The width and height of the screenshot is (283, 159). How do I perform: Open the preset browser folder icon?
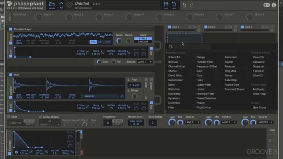pyautogui.click(x=52, y=4)
